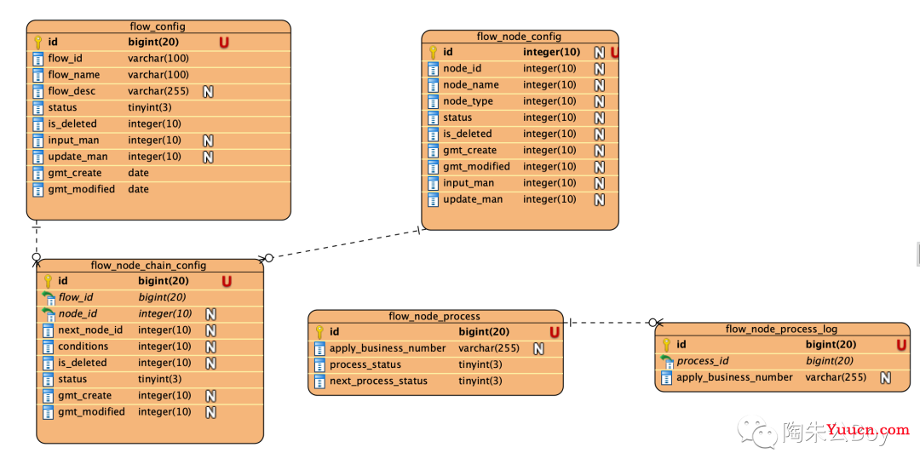Click unique U marker in flow_node_chain_config id row
This screenshot has width=920, height=476.
click(x=227, y=281)
